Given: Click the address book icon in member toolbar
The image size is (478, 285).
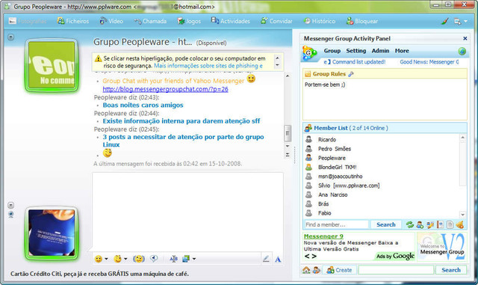Looking at the screenshot, I should point(440,225).
